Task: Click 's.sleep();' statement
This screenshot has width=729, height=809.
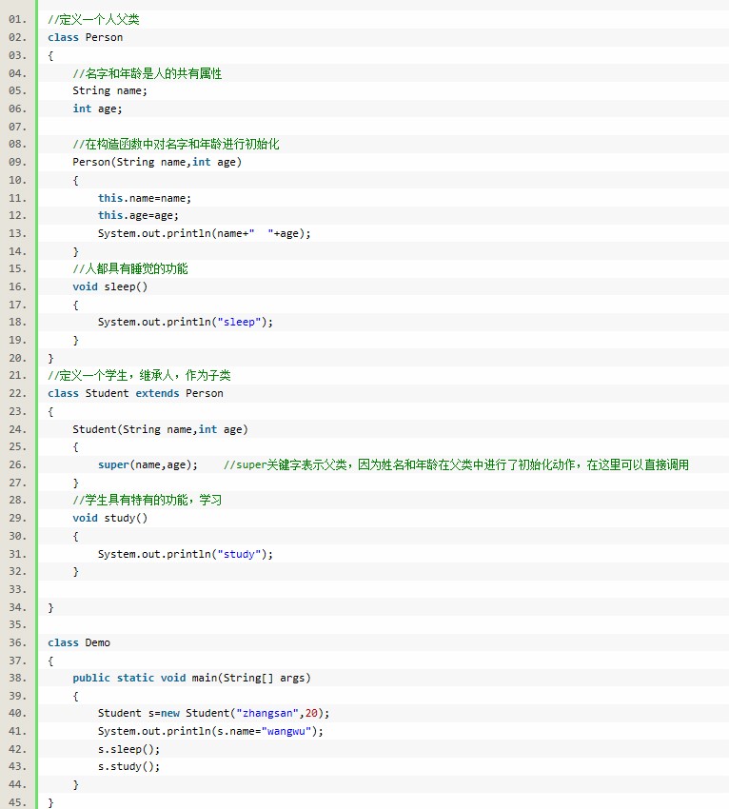Action: coord(129,749)
